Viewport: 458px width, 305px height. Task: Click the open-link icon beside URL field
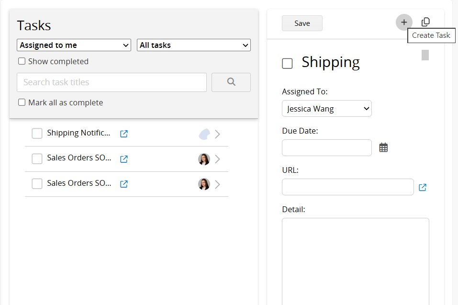click(423, 187)
